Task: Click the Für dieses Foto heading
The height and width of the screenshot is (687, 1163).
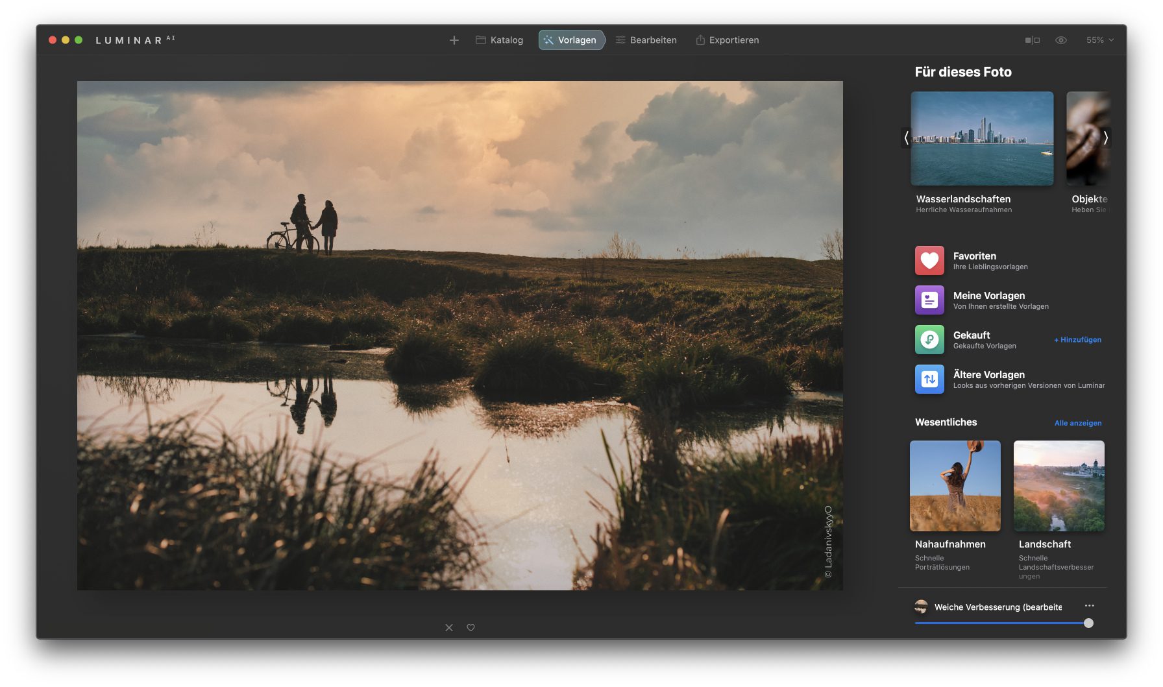Action: click(963, 72)
